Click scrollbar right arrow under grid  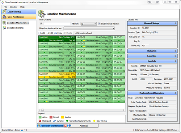click(123, 110)
